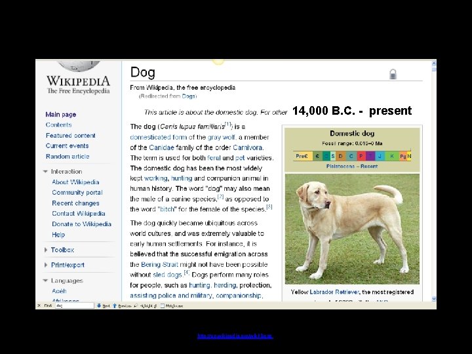Click the padlock protection icon
Viewport: 472px width, 354px height.
coord(393,74)
